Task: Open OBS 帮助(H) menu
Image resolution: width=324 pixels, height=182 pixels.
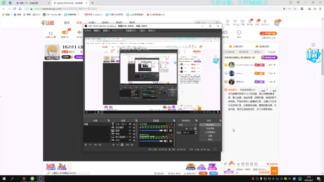Action: pos(151,31)
